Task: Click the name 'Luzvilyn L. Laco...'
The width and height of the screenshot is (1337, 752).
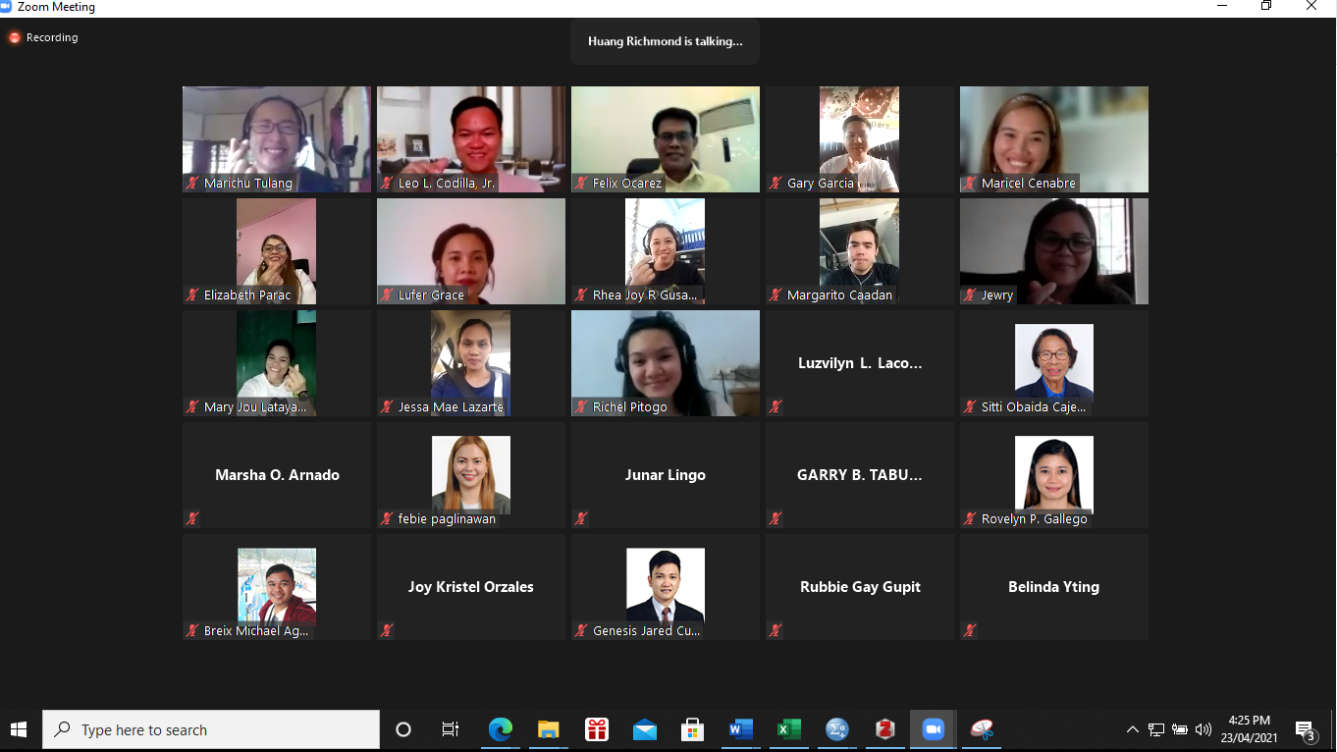Action: point(860,363)
